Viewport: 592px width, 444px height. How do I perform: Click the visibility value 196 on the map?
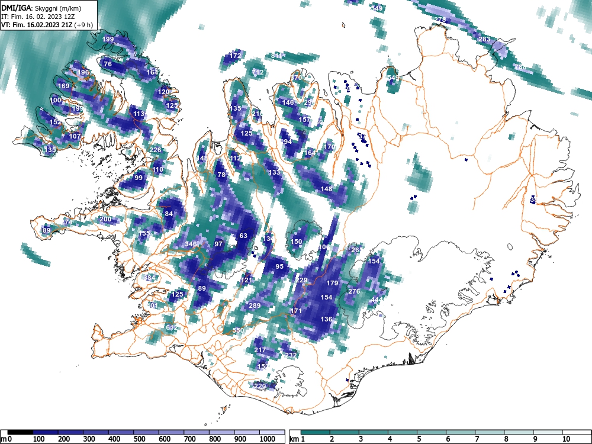(x=83, y=72)
